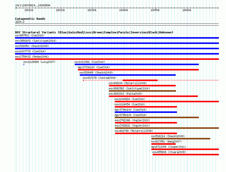This screenshot has width=226, height=172.
Task: Click the red bar under esv2759032
Action: 117,59
